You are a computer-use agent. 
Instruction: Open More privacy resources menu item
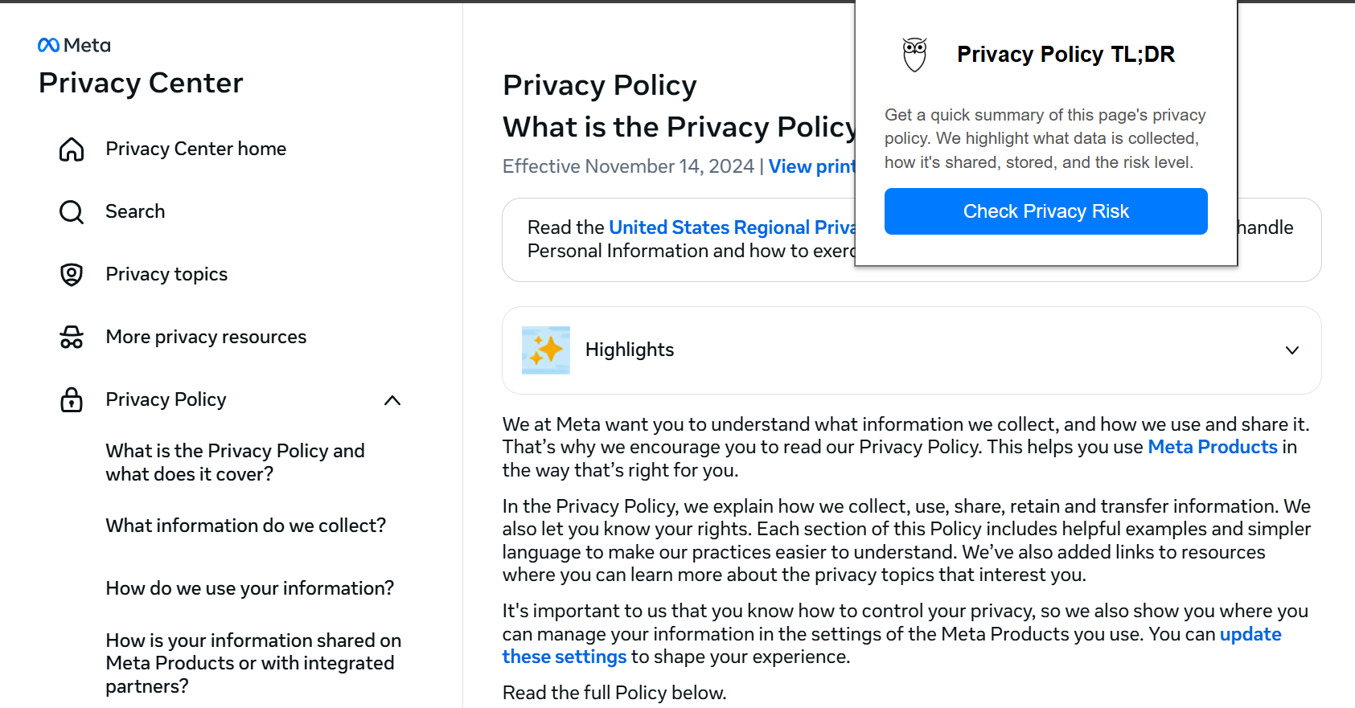coord(206,338)
